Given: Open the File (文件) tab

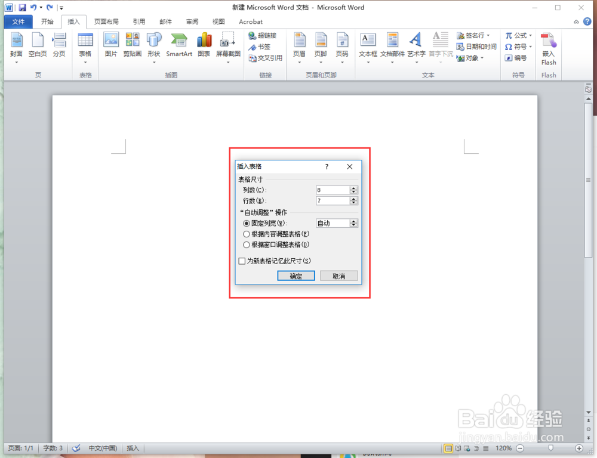Looking at the screenshot, I should (18, 21).
